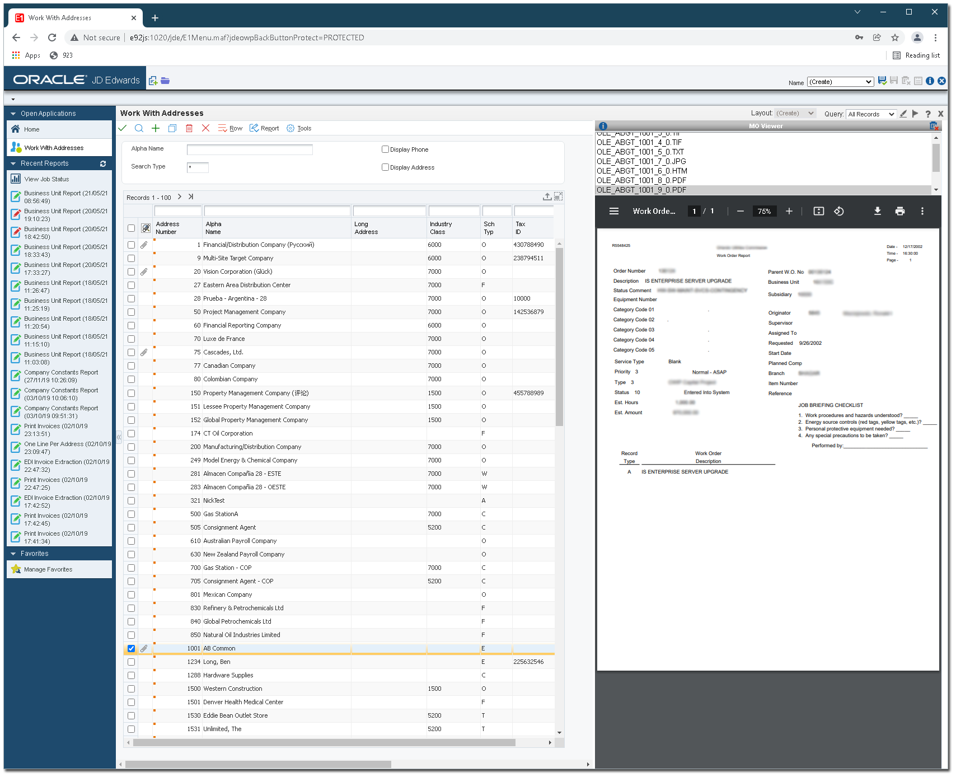
Task: Click the Copy icon in form toolbar
Action: tap(172, 128)
